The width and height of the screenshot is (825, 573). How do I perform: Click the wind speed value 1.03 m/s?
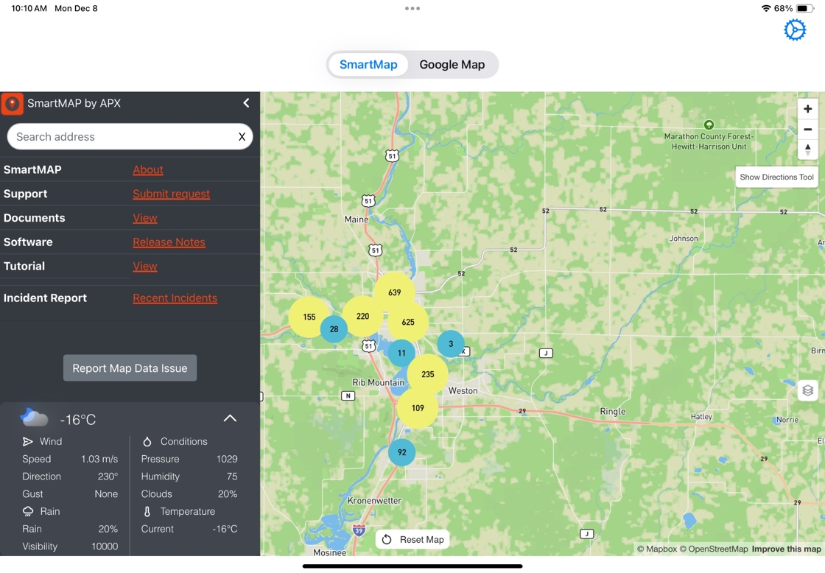click(99, 460)
